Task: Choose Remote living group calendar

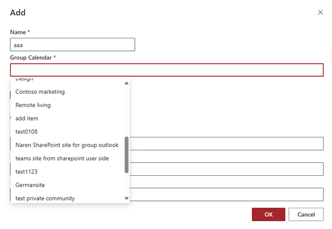Action: tap(70, 105)
